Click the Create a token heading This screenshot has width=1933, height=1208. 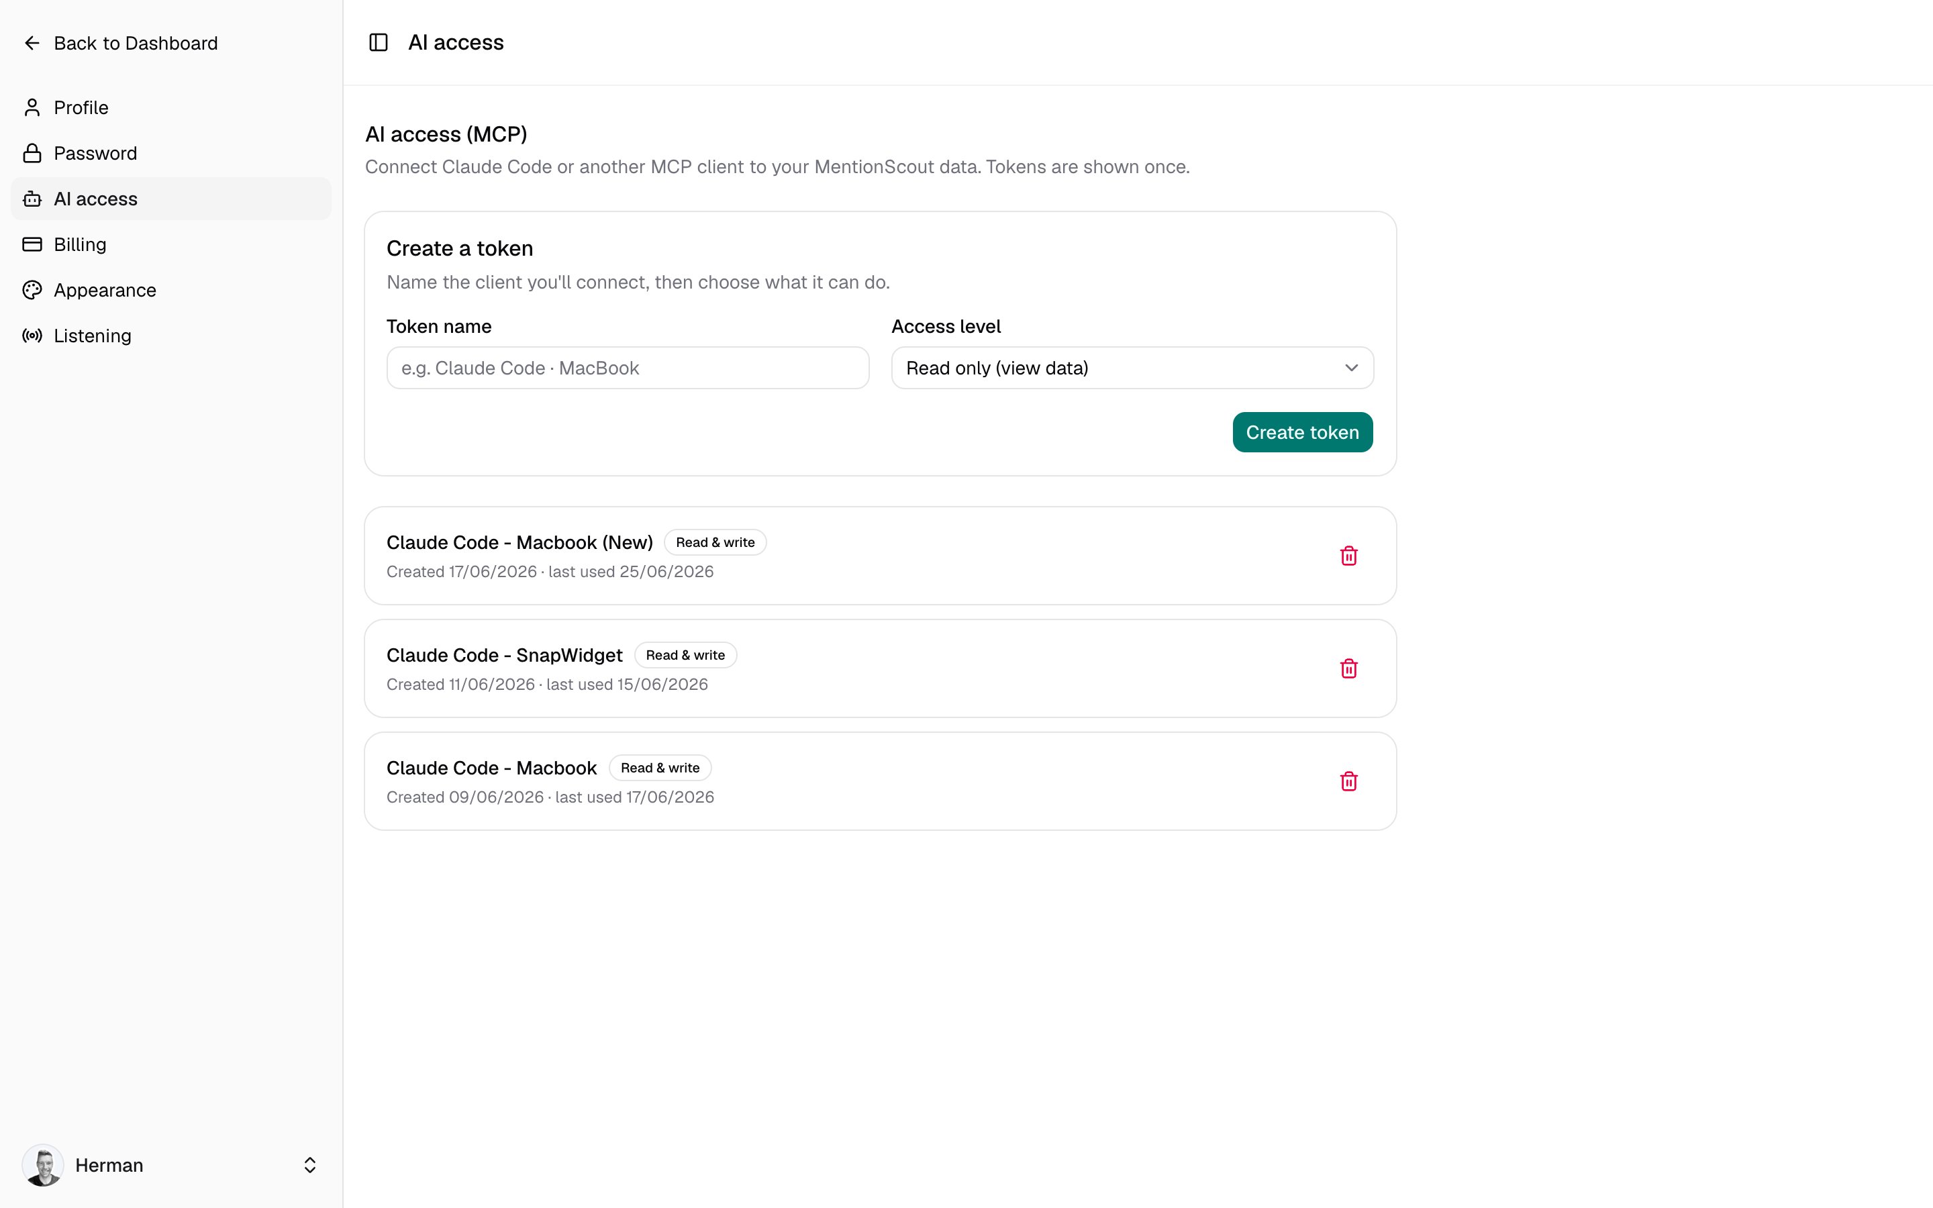pos(460,248)
